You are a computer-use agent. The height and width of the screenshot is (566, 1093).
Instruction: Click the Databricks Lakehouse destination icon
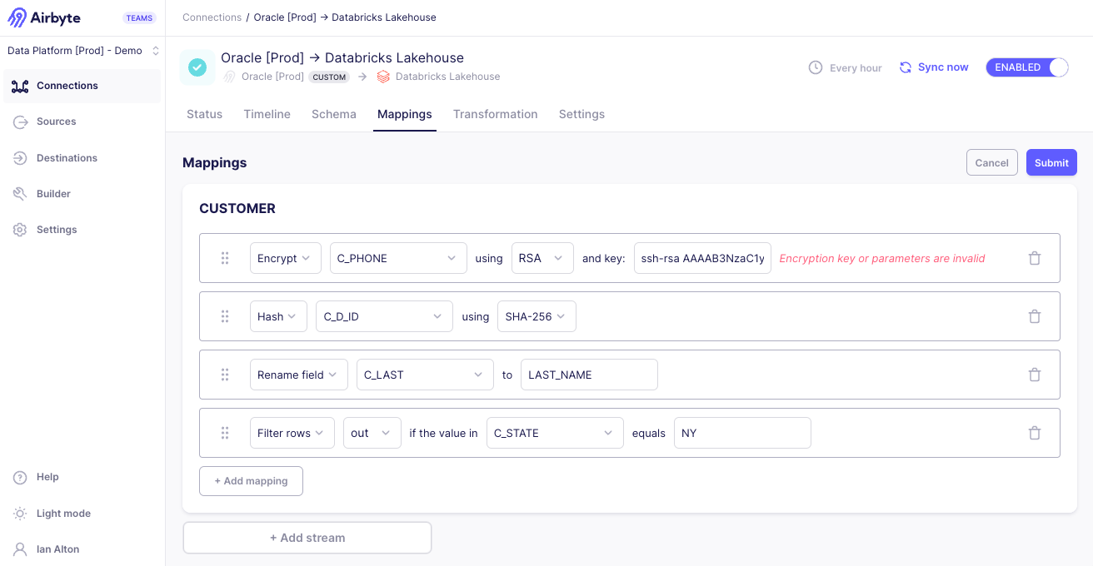pos(383,77)
